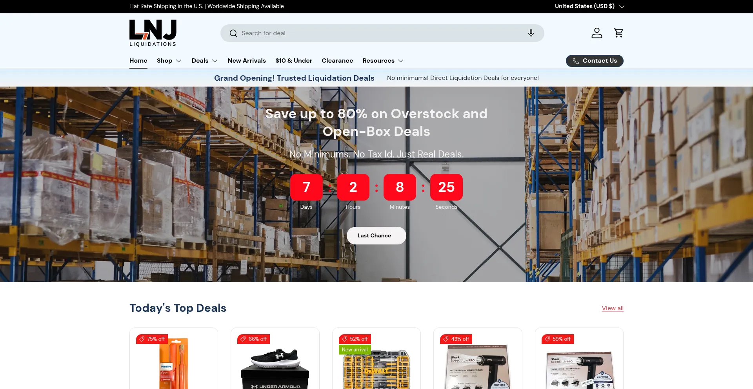
Task: Expand the Resources menu dropdown
Action: coord(383,61)
